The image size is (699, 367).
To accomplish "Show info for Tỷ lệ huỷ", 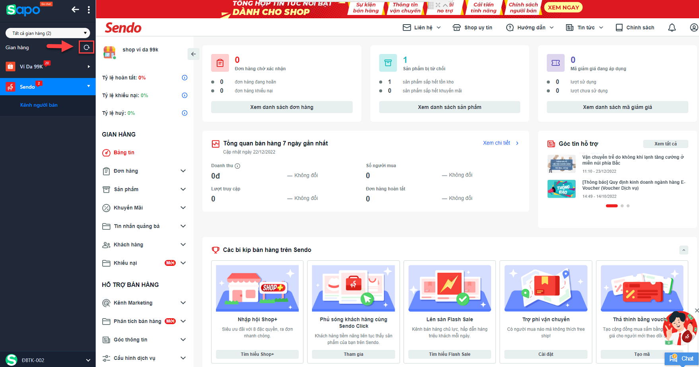I will coord(184,113).
